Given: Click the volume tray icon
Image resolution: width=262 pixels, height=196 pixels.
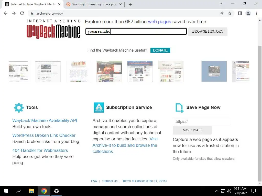Looking at the screenshot, I should pos(229,191).
